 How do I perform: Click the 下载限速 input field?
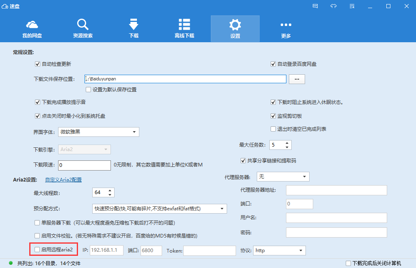pos(84,165)
